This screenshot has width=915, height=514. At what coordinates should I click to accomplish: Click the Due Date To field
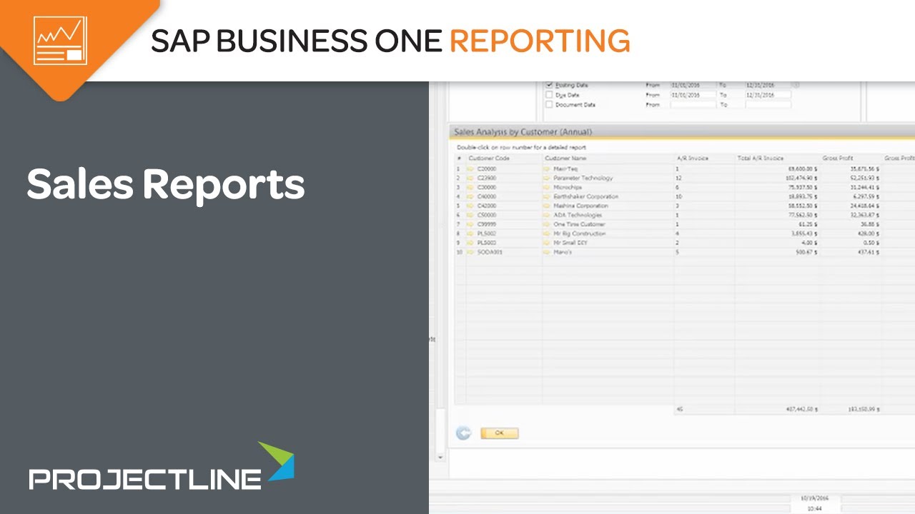768,95
